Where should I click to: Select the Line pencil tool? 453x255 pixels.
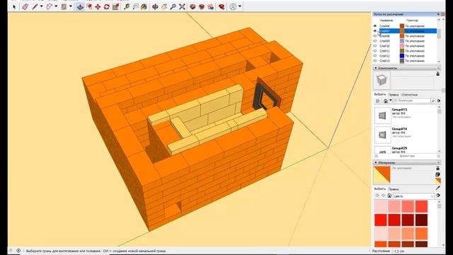pos(35,6)
